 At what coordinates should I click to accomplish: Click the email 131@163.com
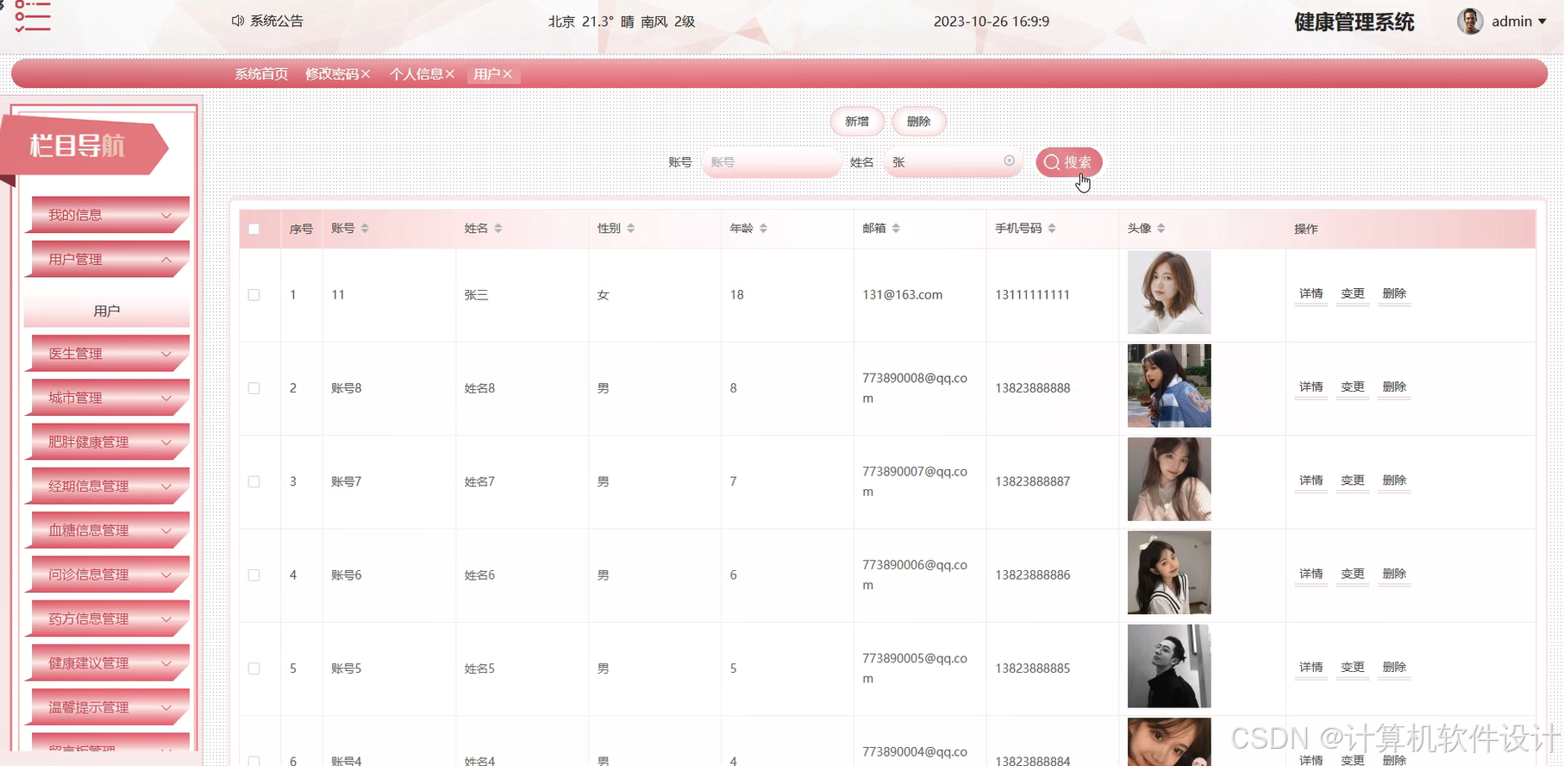pos(903,295)
